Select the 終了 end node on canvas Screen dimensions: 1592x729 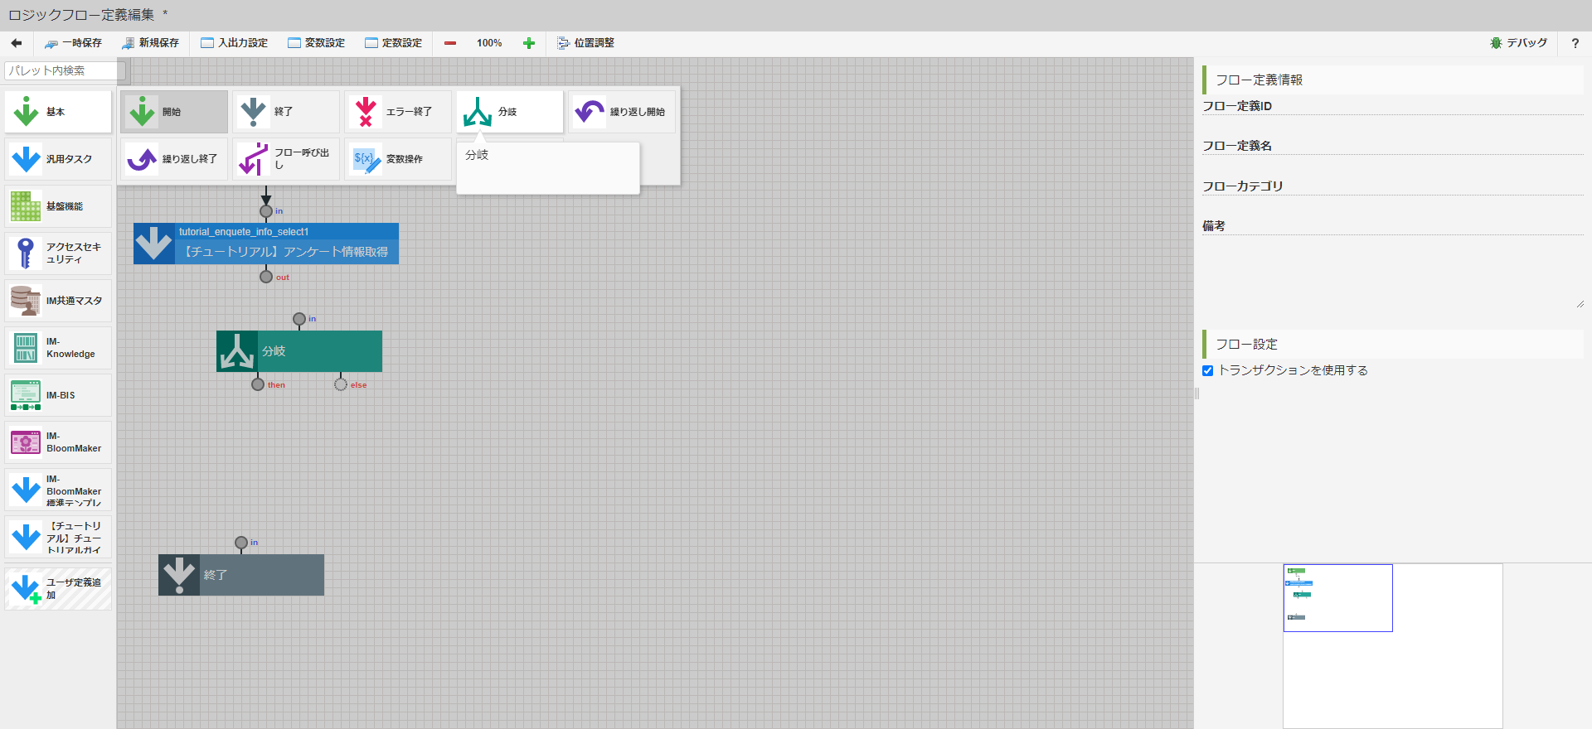(x=241, y=575)
